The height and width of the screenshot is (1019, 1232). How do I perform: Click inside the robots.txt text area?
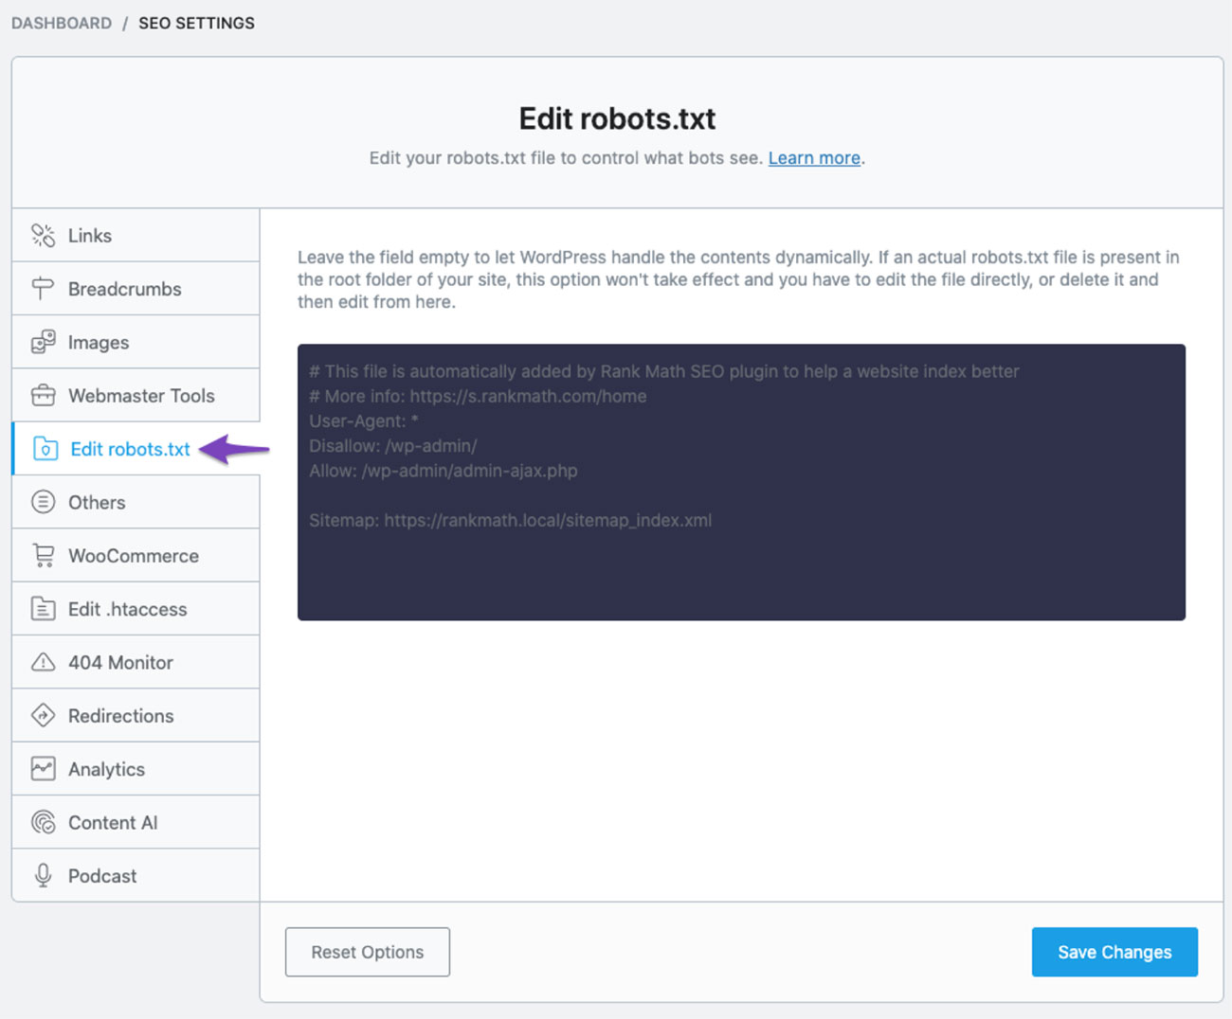[741, 482]
